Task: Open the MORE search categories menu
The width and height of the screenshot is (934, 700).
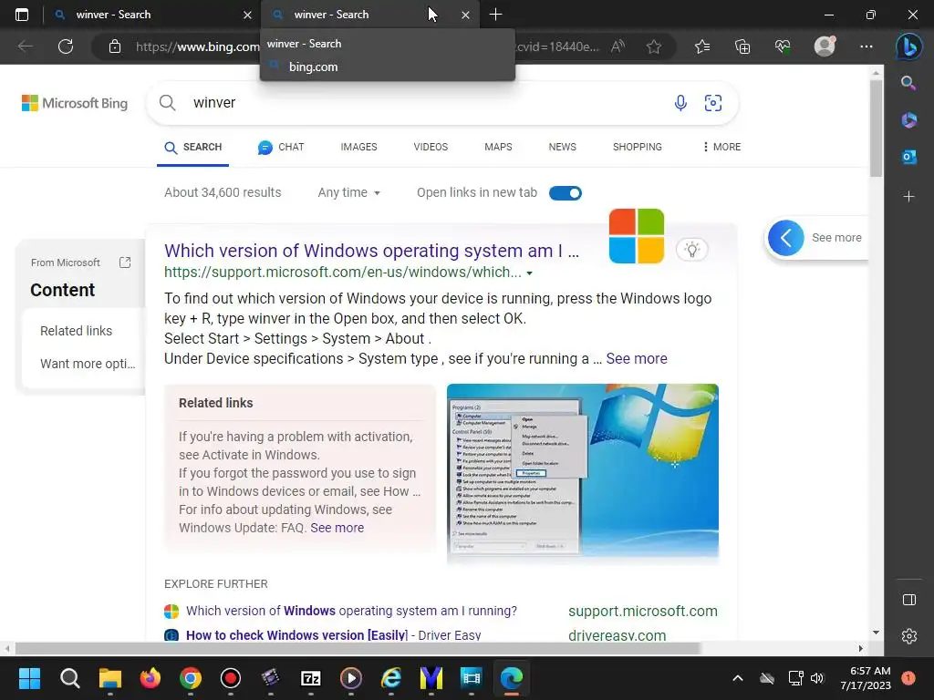Action: click(x=721, y=147)
